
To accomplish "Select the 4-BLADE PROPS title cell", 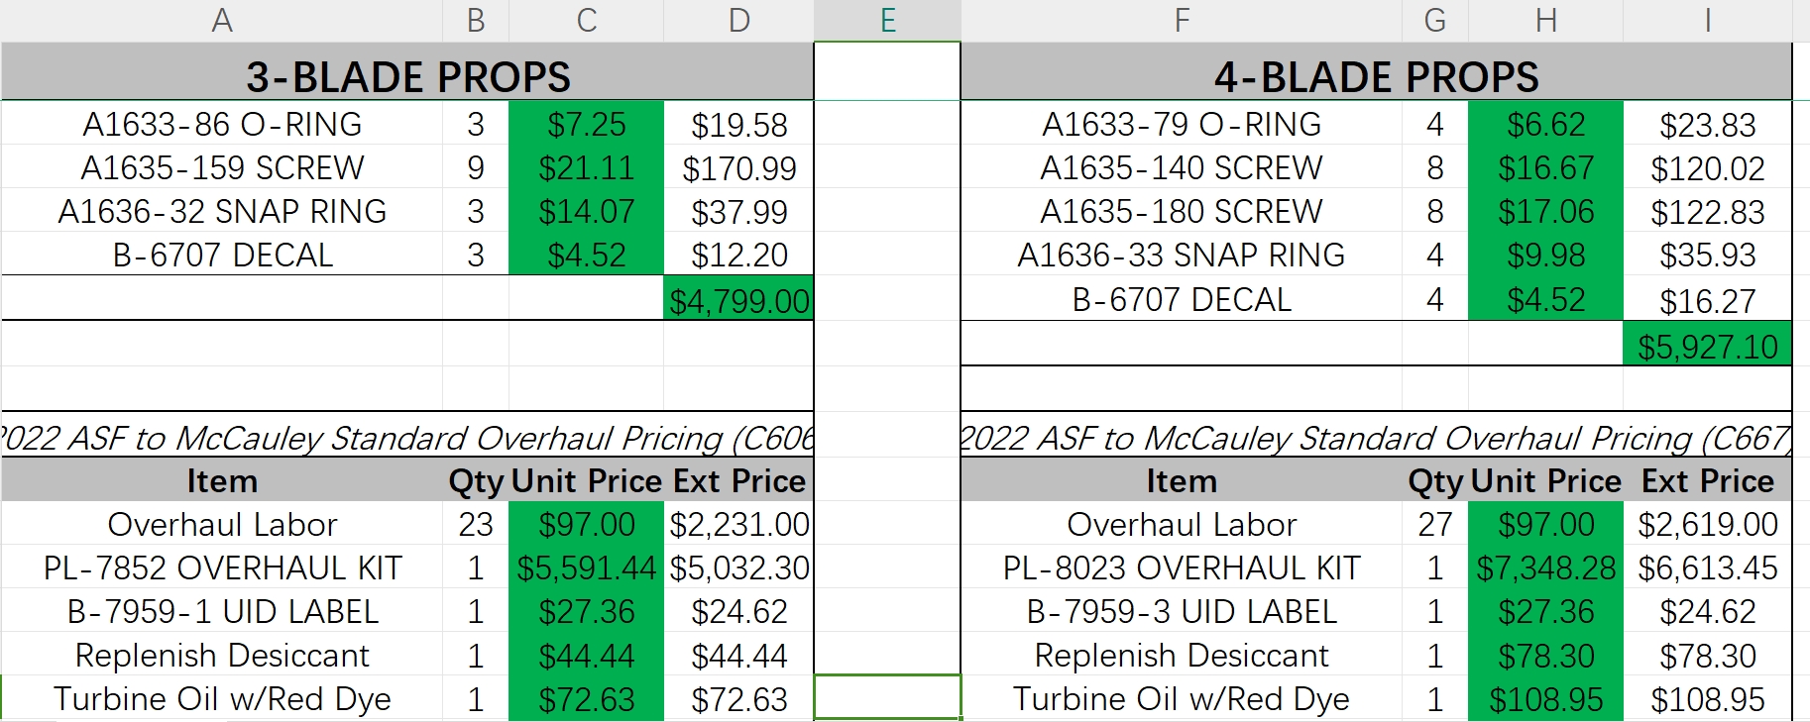I will 1376,76.
